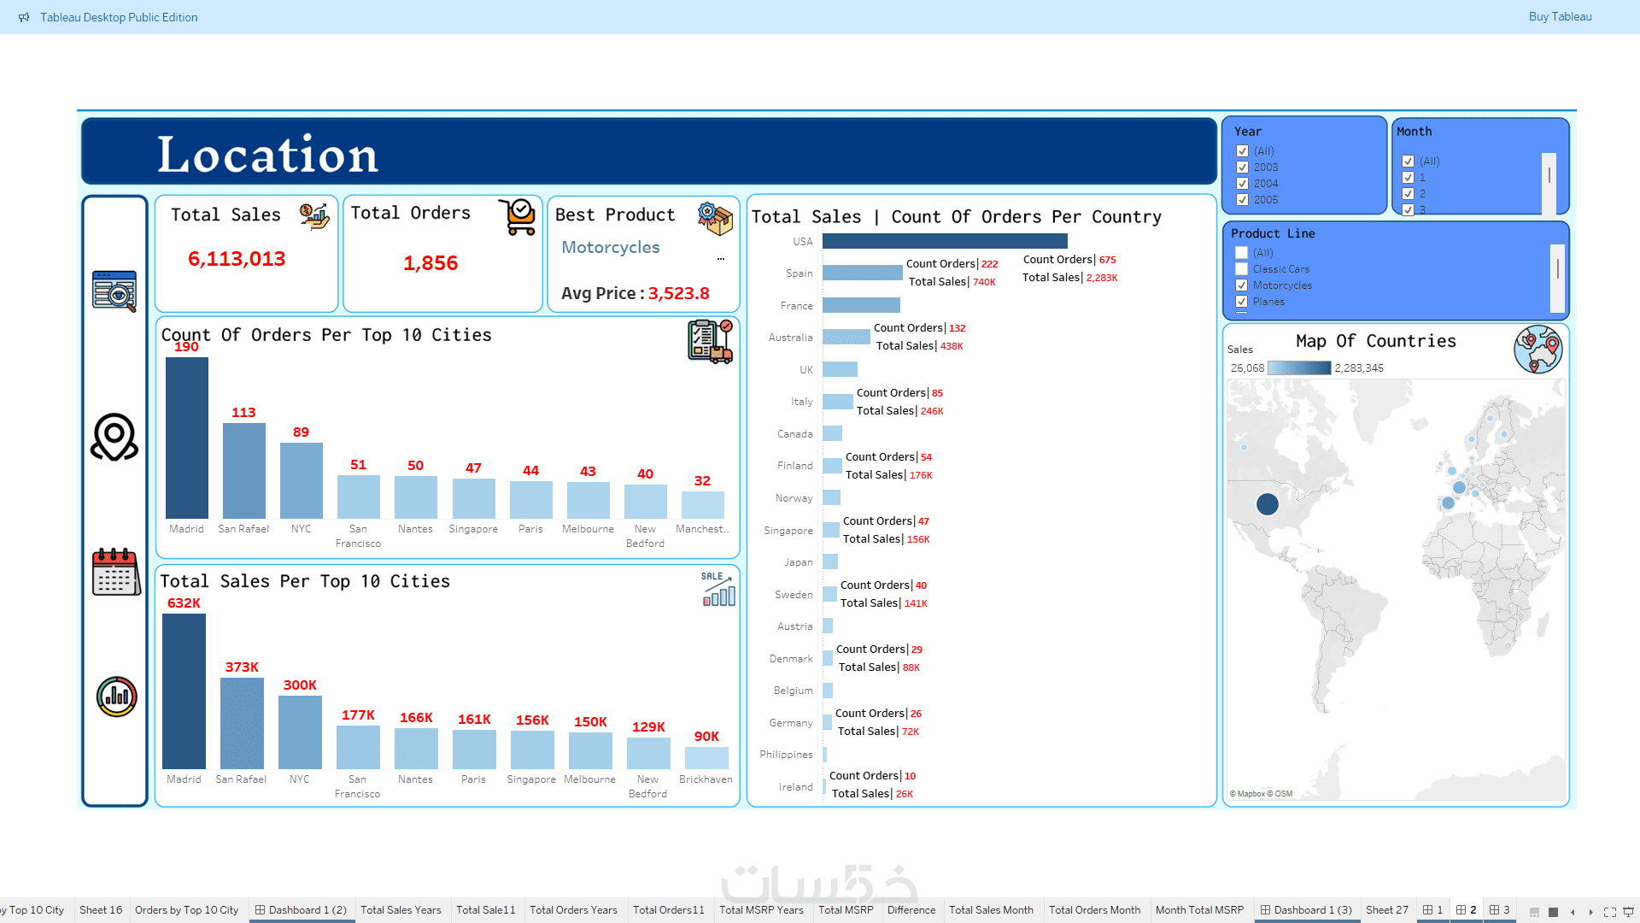
Task: Open the Dashboard 1 (3) tab
Action: coord(1305,910)
